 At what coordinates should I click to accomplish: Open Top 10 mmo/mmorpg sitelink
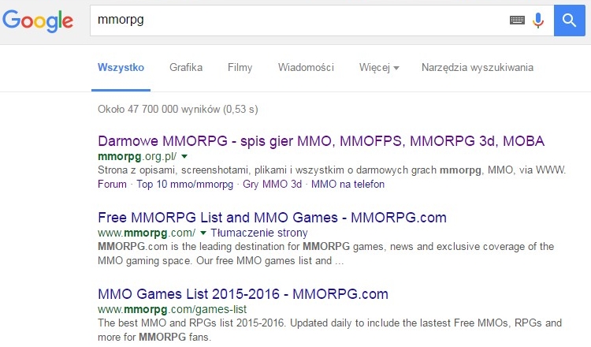[x=184, y=184]
